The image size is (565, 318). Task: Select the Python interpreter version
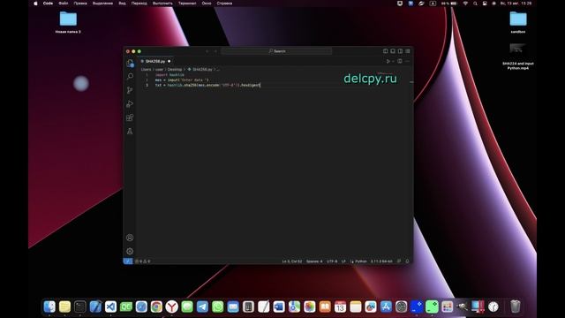381,261
